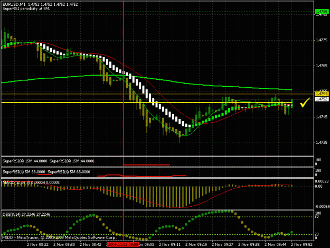The width and height of the screenshot is (330, 248).
Task: Click the '2 Nov 08:42' time label
Action: pyautogui.click(x=91, y=244)
